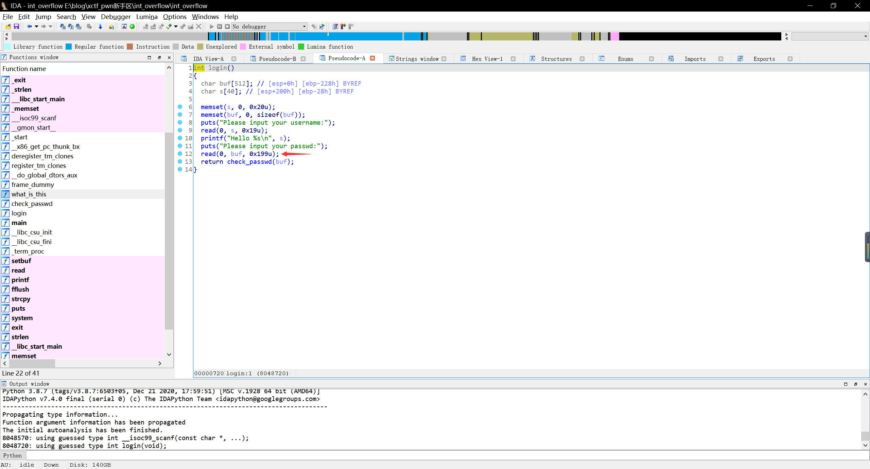Click the Save database floppy icon
870x469 pixels.
click(x=16, y=27)
